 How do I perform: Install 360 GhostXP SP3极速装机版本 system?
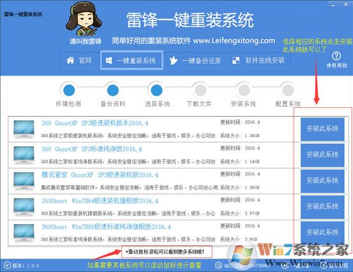pyautogui.click(x=322, y=129)
